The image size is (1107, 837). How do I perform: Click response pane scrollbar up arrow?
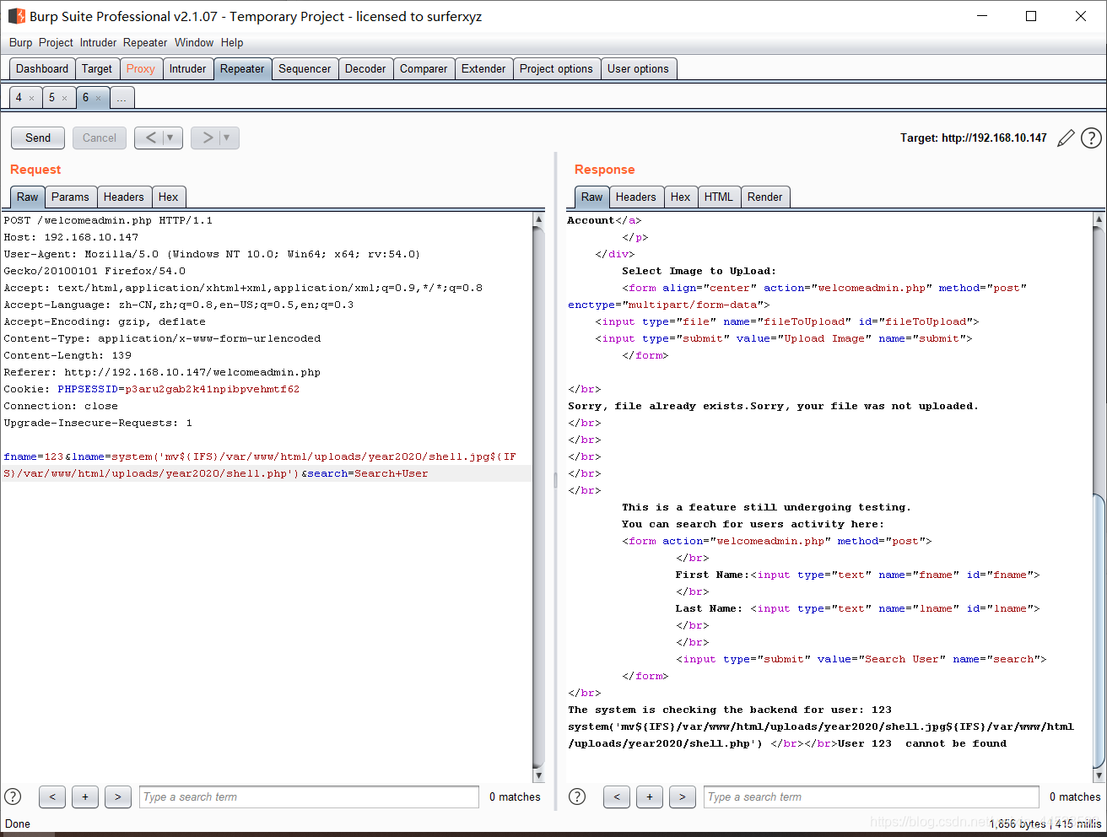click(x=1099, y=219)
